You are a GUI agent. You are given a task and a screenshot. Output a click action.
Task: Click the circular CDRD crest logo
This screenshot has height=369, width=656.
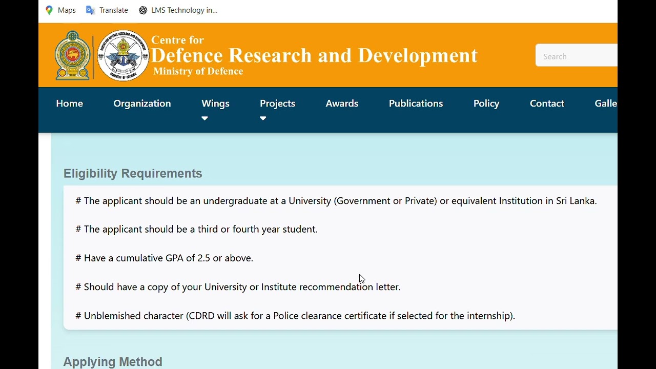point(123,55)
